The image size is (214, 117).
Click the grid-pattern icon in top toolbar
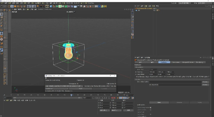coord(96,6)
